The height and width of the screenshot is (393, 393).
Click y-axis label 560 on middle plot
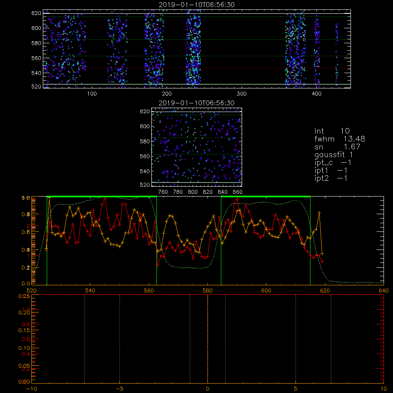click(145, 156)
